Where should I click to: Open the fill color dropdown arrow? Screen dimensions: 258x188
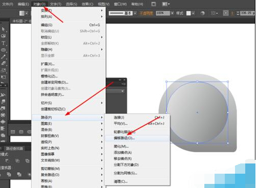tap(27, 13)
